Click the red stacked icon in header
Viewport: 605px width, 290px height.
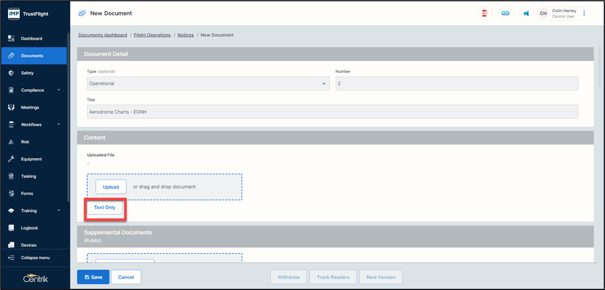tap(485, 13)
